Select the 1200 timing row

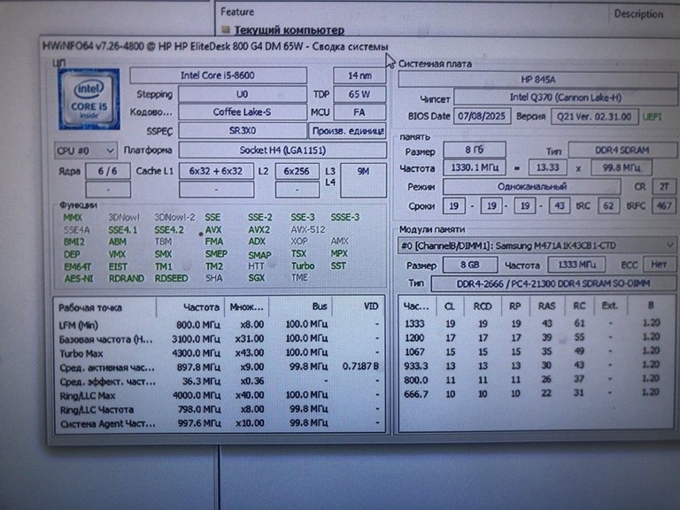pos(536,337)
